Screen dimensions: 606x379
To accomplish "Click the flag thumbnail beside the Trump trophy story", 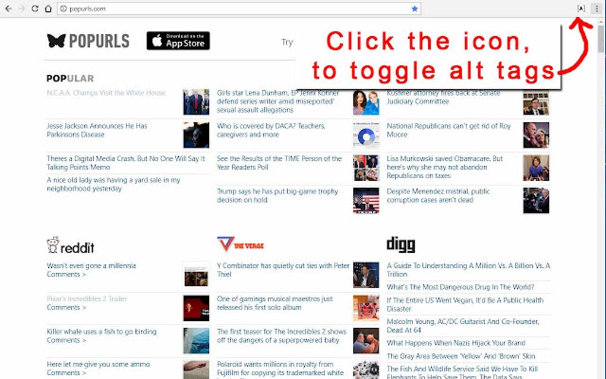I will (366, 201).
